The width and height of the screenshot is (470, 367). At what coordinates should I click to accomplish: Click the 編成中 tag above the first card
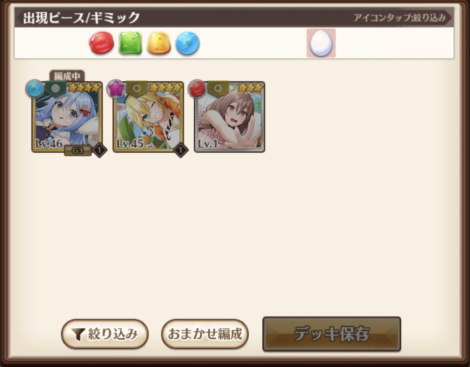pyautogui.click(x=67, y=76)
